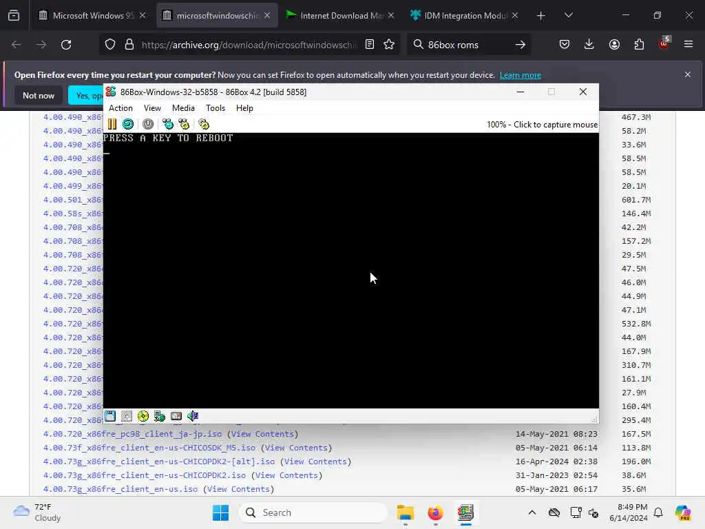Viewport: 705px width, 529px height.
Task: Click the teal Hard reset icon in 86Box
Action: [128, 124]
